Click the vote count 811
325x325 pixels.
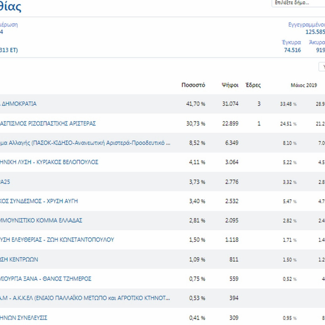(x=234, y=260)
